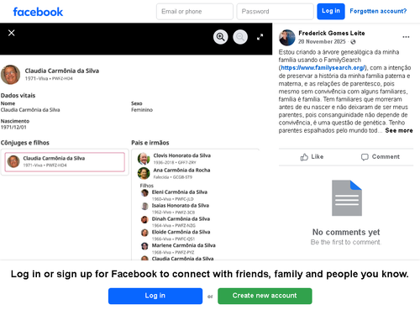Click the bottom banner Log in button
This screenshot has height=315, width=420.
pos(155,296)
